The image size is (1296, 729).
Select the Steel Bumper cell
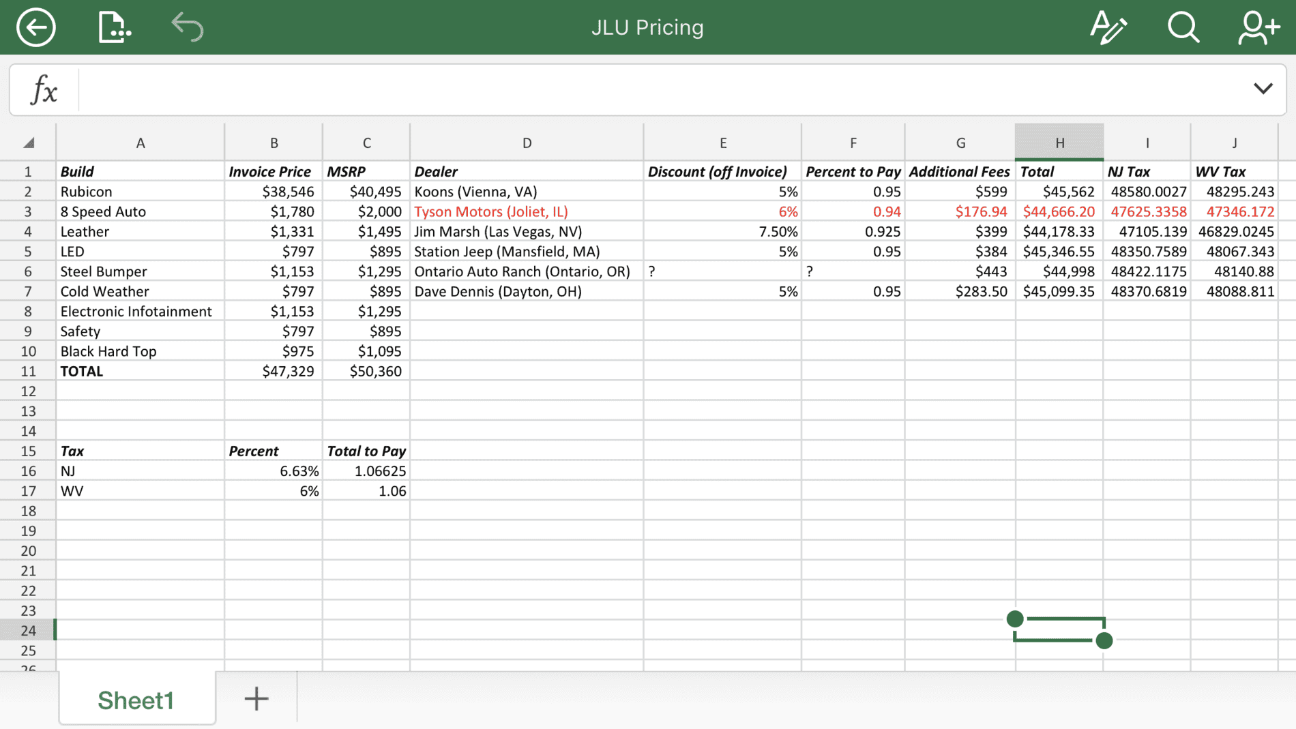pos(141,271)
